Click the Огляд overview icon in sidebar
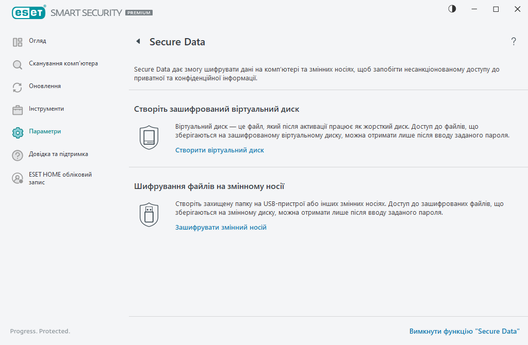Screen dimensions: 528x345 coord(18,42)
